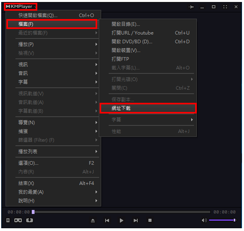The height and width of the screenshot is (231, 244).
Task: Expand the 捕獲 capture submenu
Action: 54,131
